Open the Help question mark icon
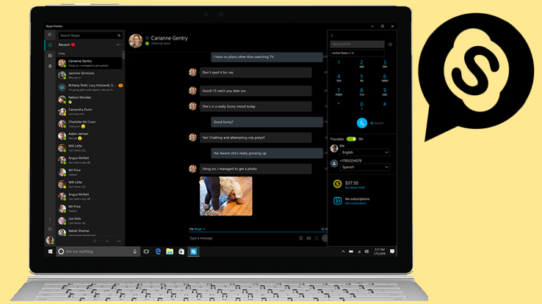Viewport: 542px width, 304px height. click(50, 220)
